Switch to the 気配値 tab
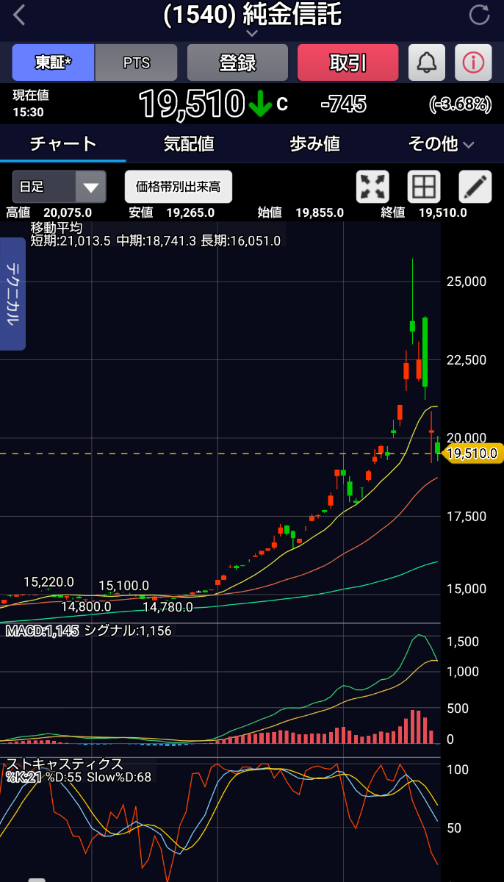This screenshot has height=882, width=504. pyautogui.click(x=189, y=144)
